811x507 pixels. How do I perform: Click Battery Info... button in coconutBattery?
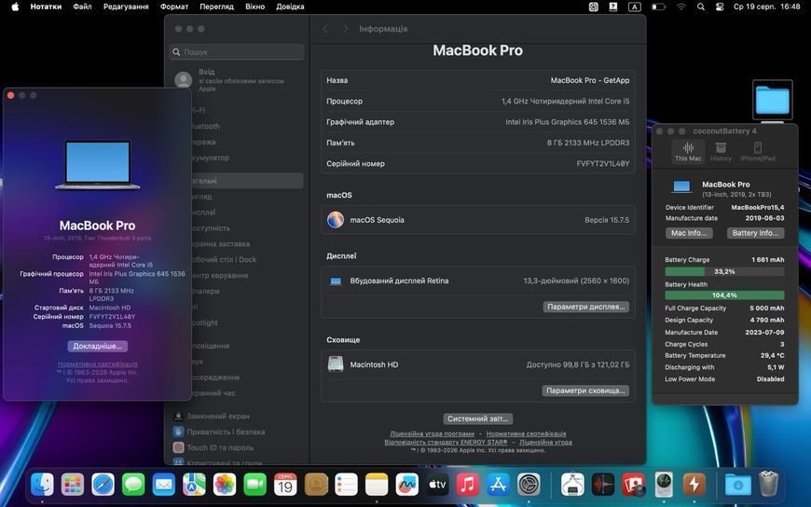756,233
